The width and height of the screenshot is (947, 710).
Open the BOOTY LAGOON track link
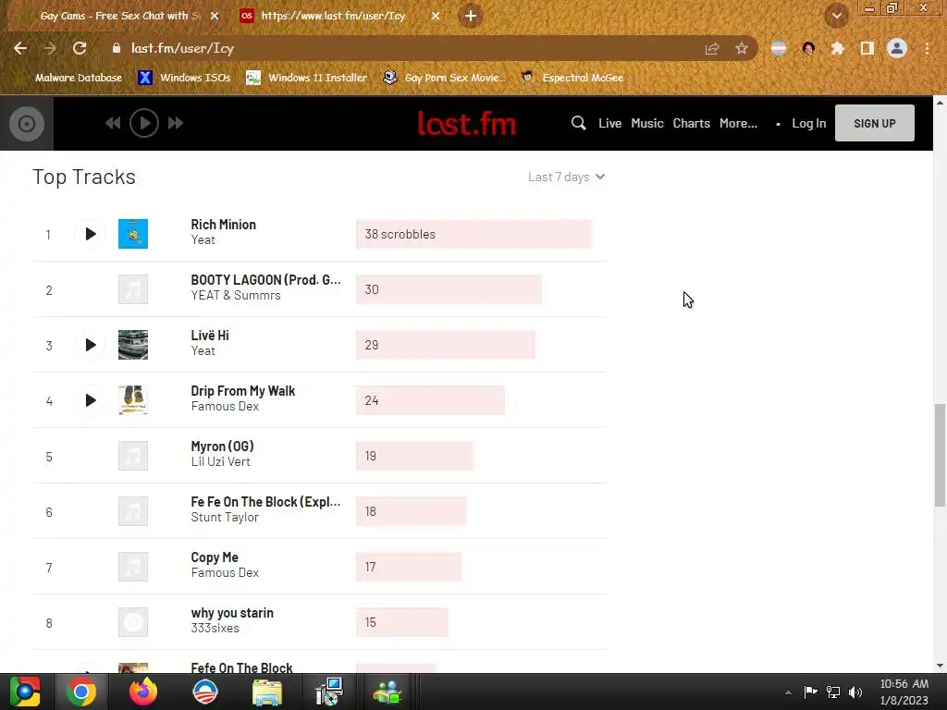(265, 280)
